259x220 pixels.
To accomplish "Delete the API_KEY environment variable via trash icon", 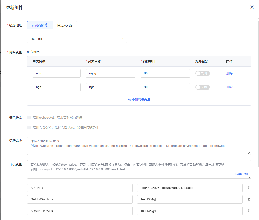I will 249,188.
